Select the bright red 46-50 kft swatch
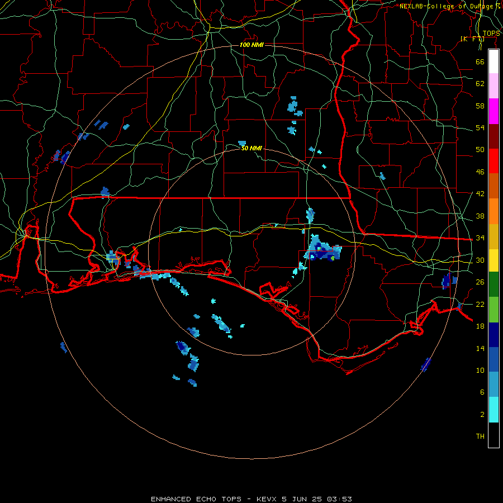 [493, 161]
